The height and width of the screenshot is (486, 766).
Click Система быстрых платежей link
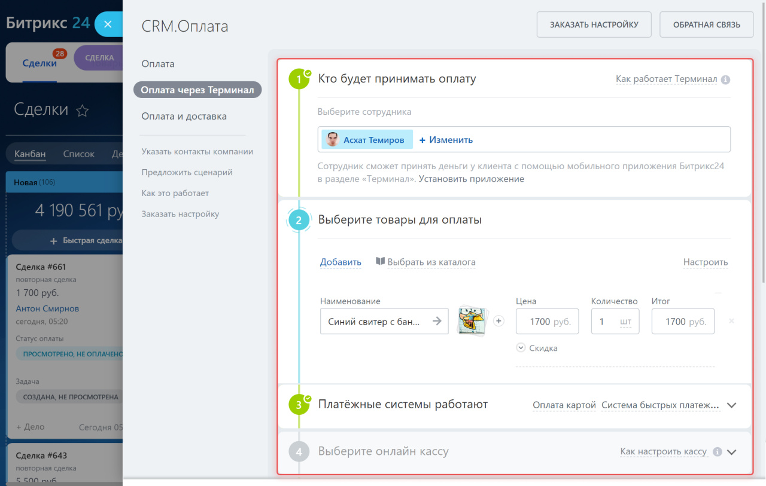tap(661, 405)
